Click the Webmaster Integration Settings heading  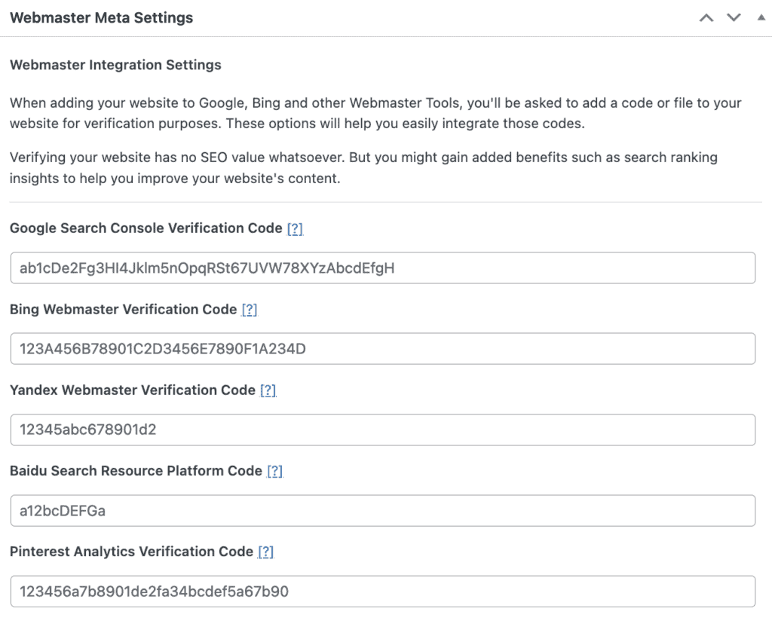[x=115, y=65]
